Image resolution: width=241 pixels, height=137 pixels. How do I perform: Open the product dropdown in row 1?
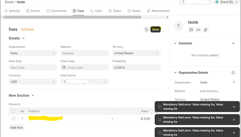pos(112,119)
